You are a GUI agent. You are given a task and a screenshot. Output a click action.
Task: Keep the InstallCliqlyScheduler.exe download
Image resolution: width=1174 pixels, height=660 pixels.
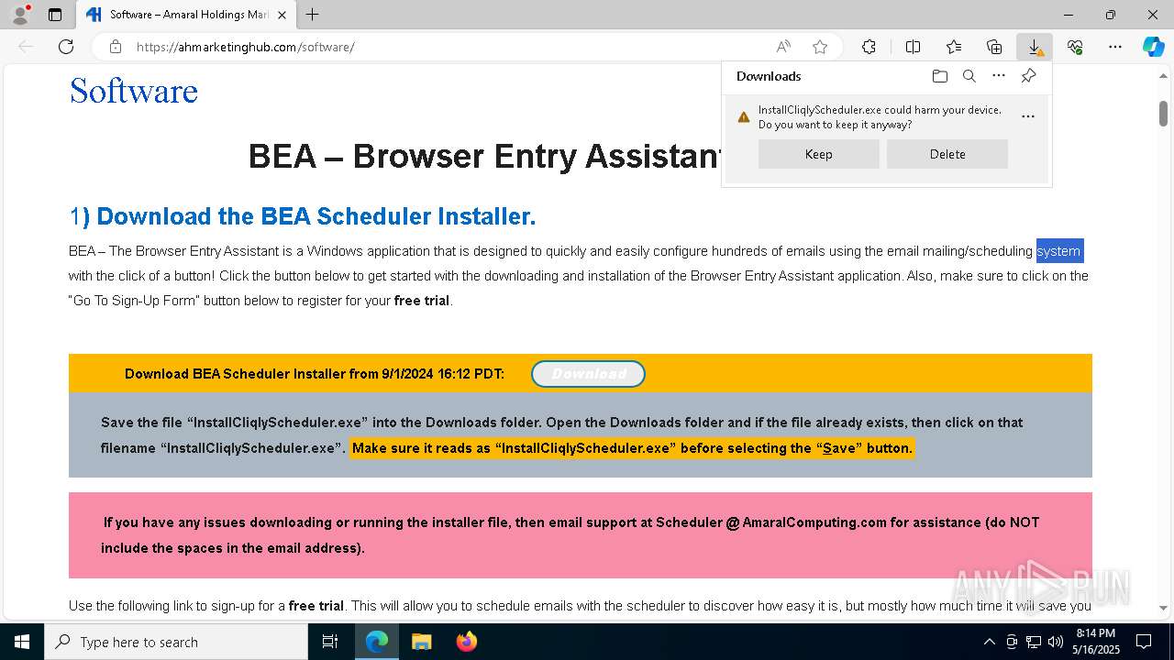pos(818,154)
